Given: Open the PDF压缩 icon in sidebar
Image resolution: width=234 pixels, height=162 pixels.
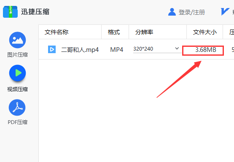Looking at the screenshot, I should (x=17, y=108).
